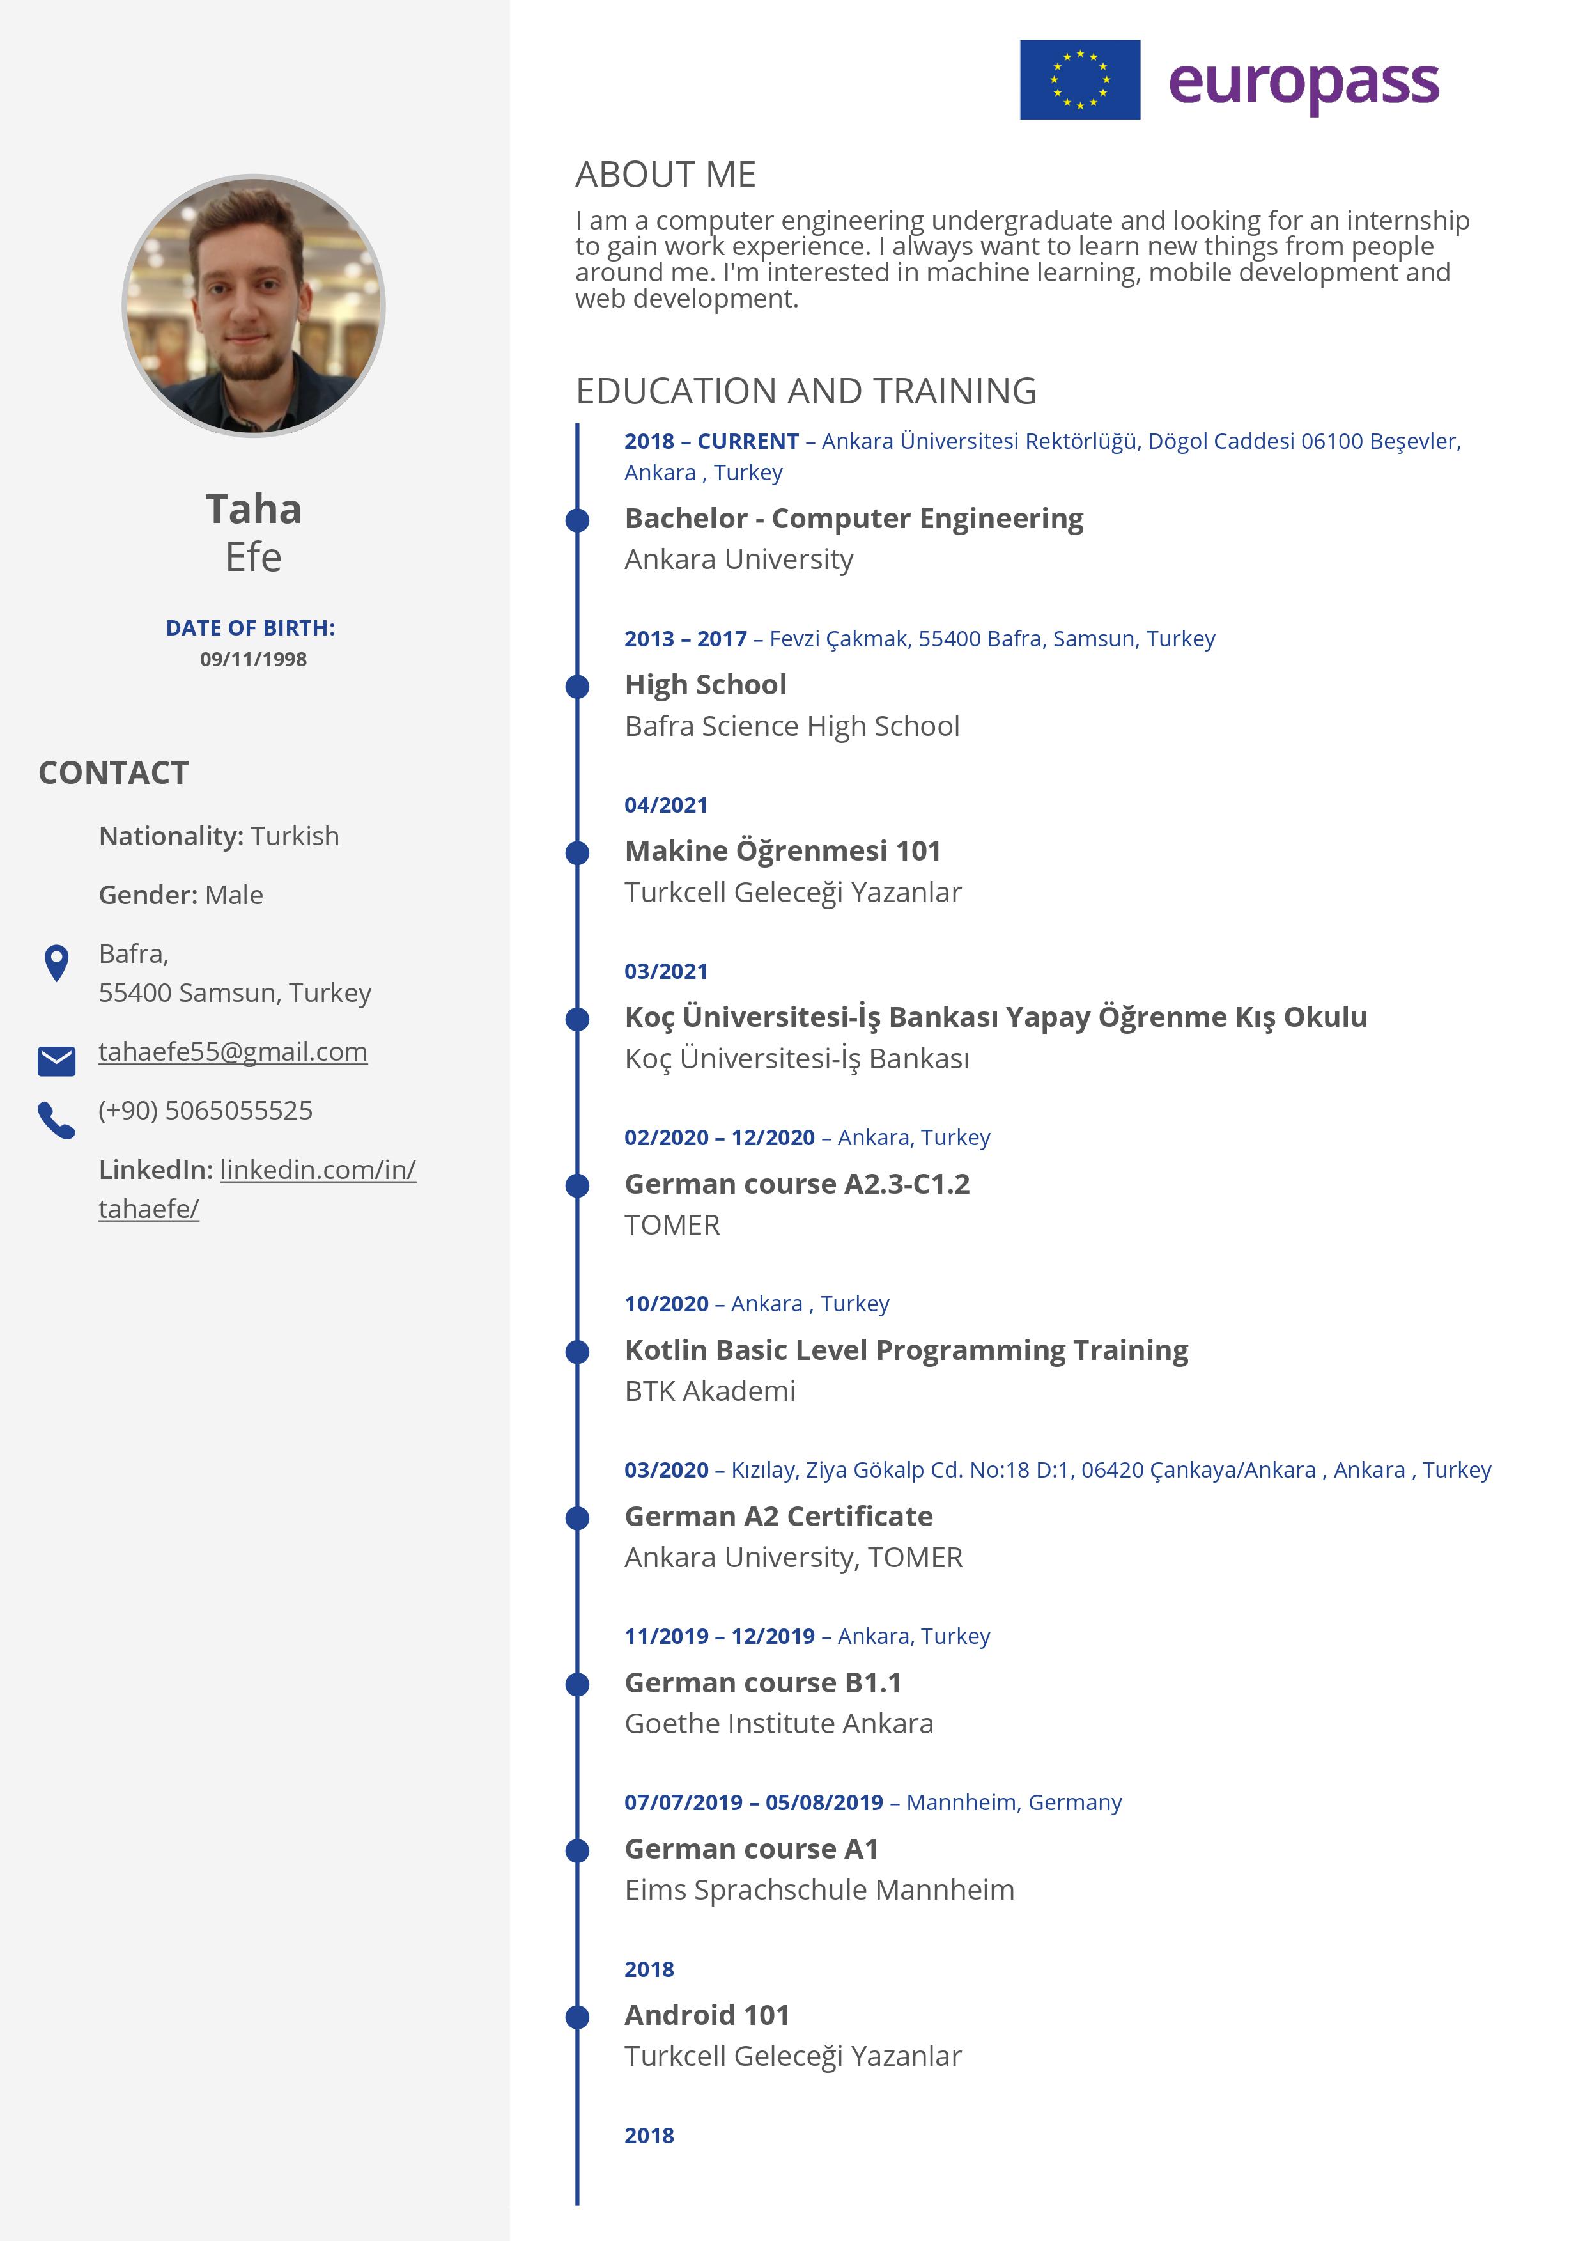This screenshot has height=2241, width=1585.
Task: Click the timeline dot for Koç Üniversitesi-İş Bankası Kış Okulu
Action: [578, 1019]
